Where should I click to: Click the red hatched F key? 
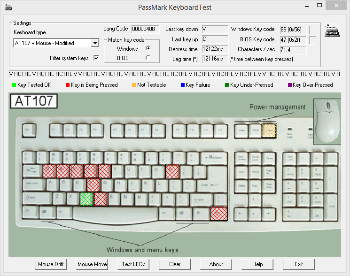[x=94, y=185]
